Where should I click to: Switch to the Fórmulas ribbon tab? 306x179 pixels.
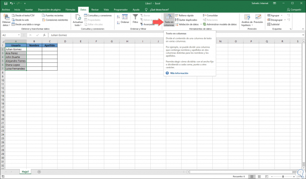pyautogui.click(x=70, y=9)
